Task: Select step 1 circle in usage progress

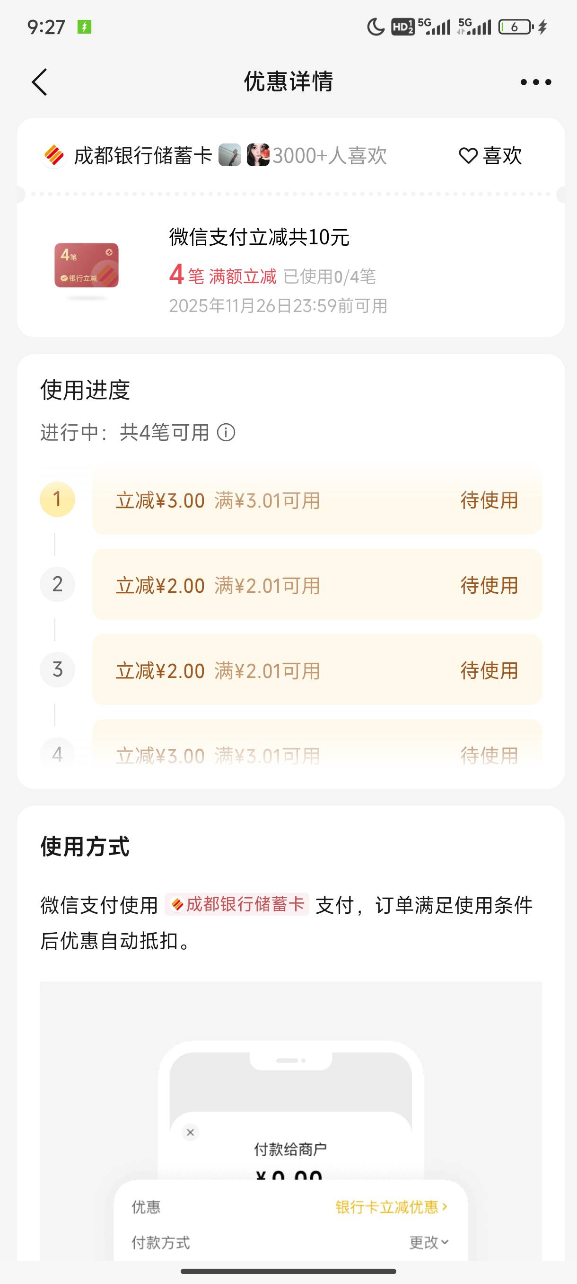Action: (57, 499)
